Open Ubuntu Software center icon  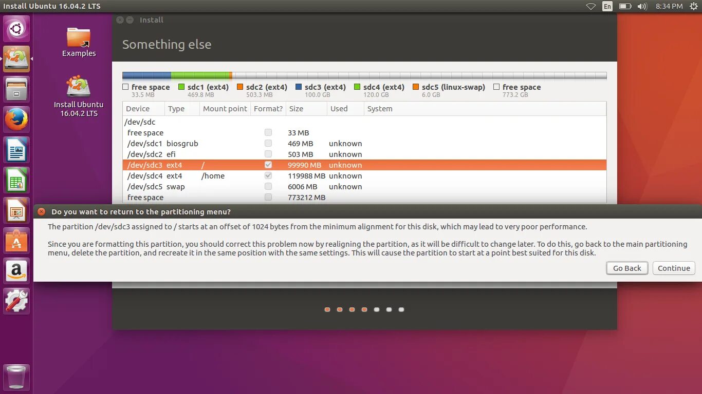pos(16,241)
